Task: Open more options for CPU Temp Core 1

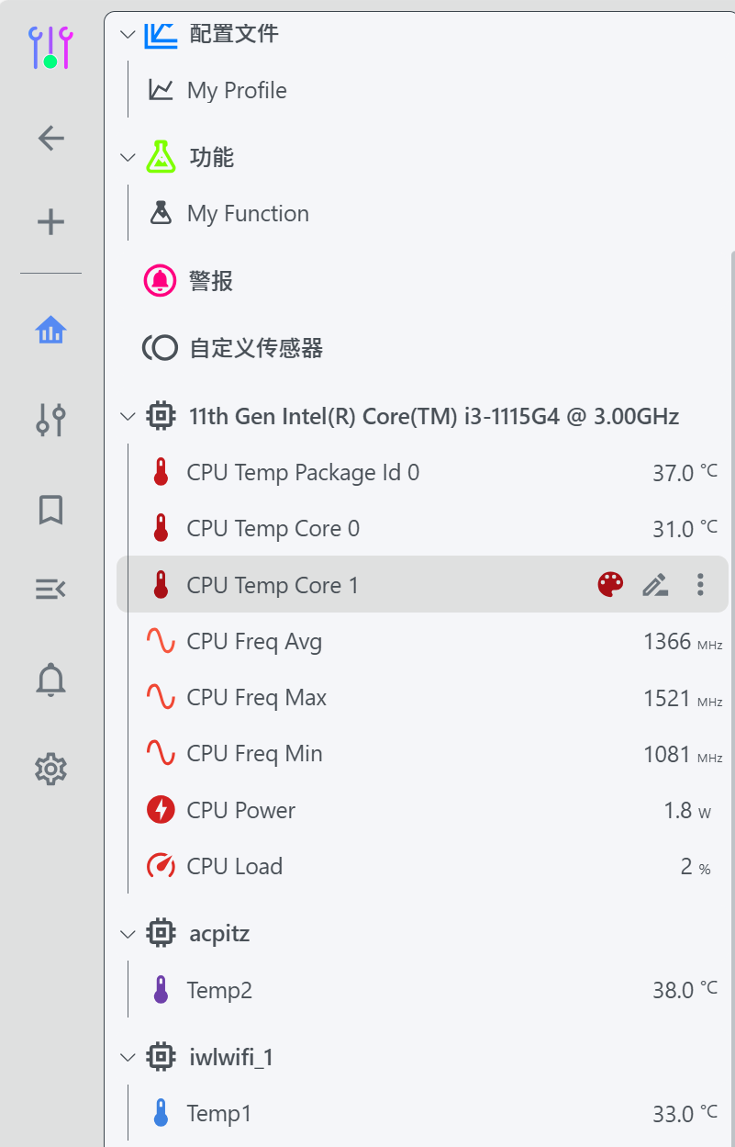Action: [x=700, y=584]
